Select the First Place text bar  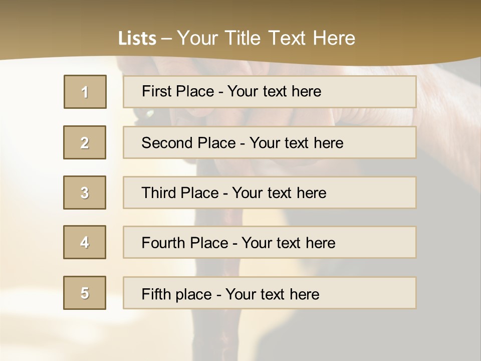coord(270,92)
